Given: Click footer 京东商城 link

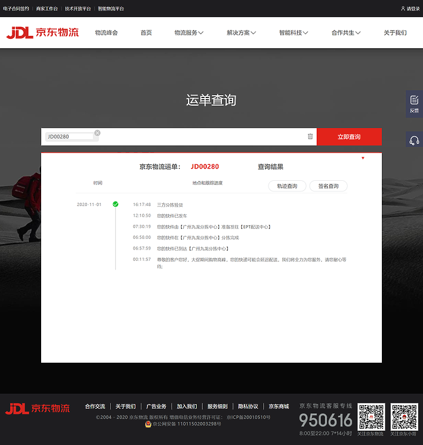Looking at the screenshot, I should tap(279, 406).
